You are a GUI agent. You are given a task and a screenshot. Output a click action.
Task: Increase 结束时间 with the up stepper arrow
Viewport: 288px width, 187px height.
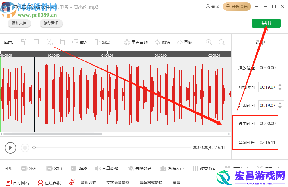(x=280, y=103)
